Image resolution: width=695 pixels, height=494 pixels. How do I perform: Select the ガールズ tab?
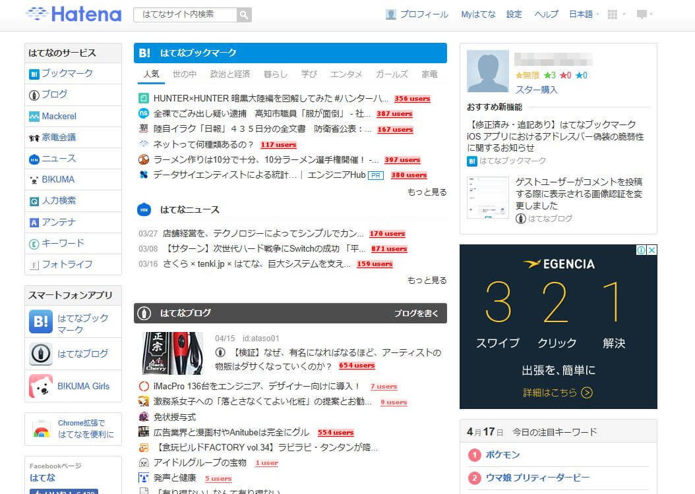[392, 74]
